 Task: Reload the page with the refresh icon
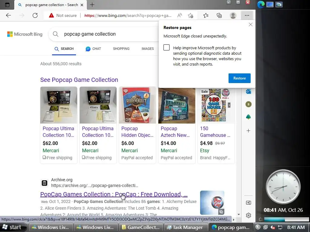(x=35, y=15)
